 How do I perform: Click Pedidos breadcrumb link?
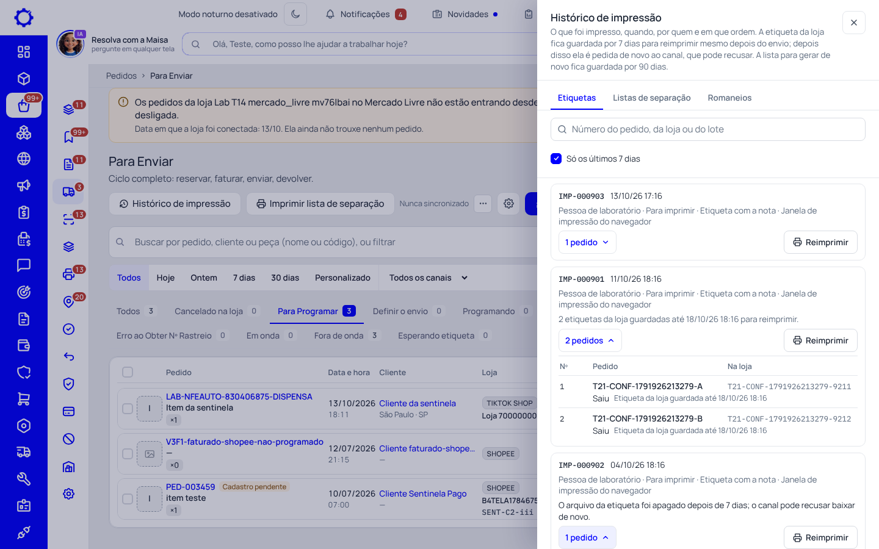121,76
